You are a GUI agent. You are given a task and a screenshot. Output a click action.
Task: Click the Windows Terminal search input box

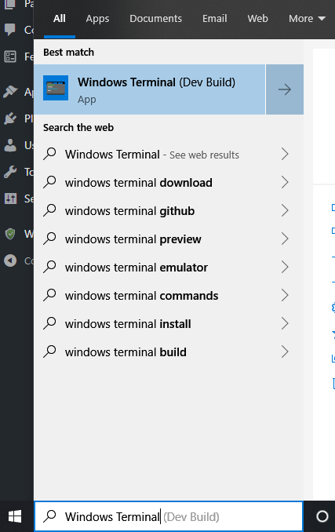169,516
